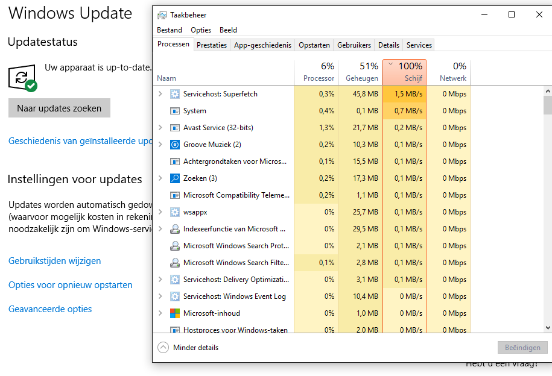Click Naar updates zoeken button
The image size is (552, 376).
click(59, 108)
